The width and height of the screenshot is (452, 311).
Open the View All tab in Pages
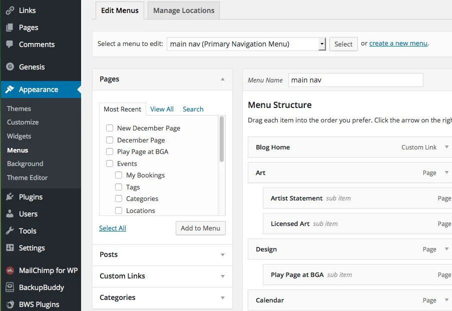coord(162,109)
